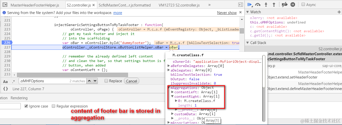Click line number 229 in the gutter
This screenshot has width=342, height=125.
click(x=7, y=56)
